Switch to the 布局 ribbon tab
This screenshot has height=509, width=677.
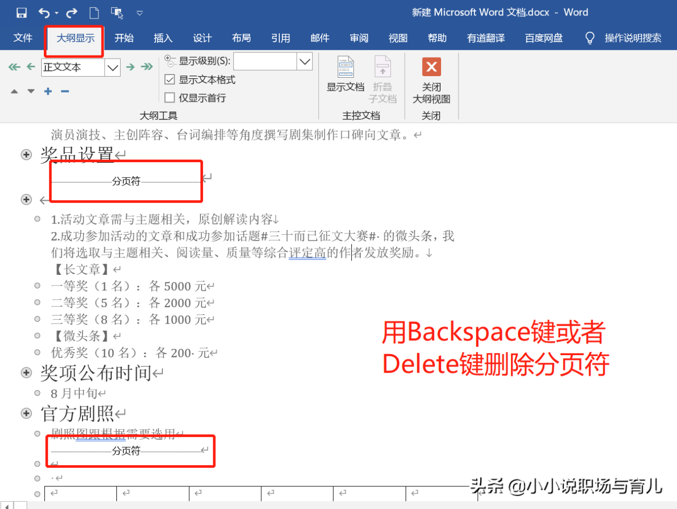pos(241,38)
